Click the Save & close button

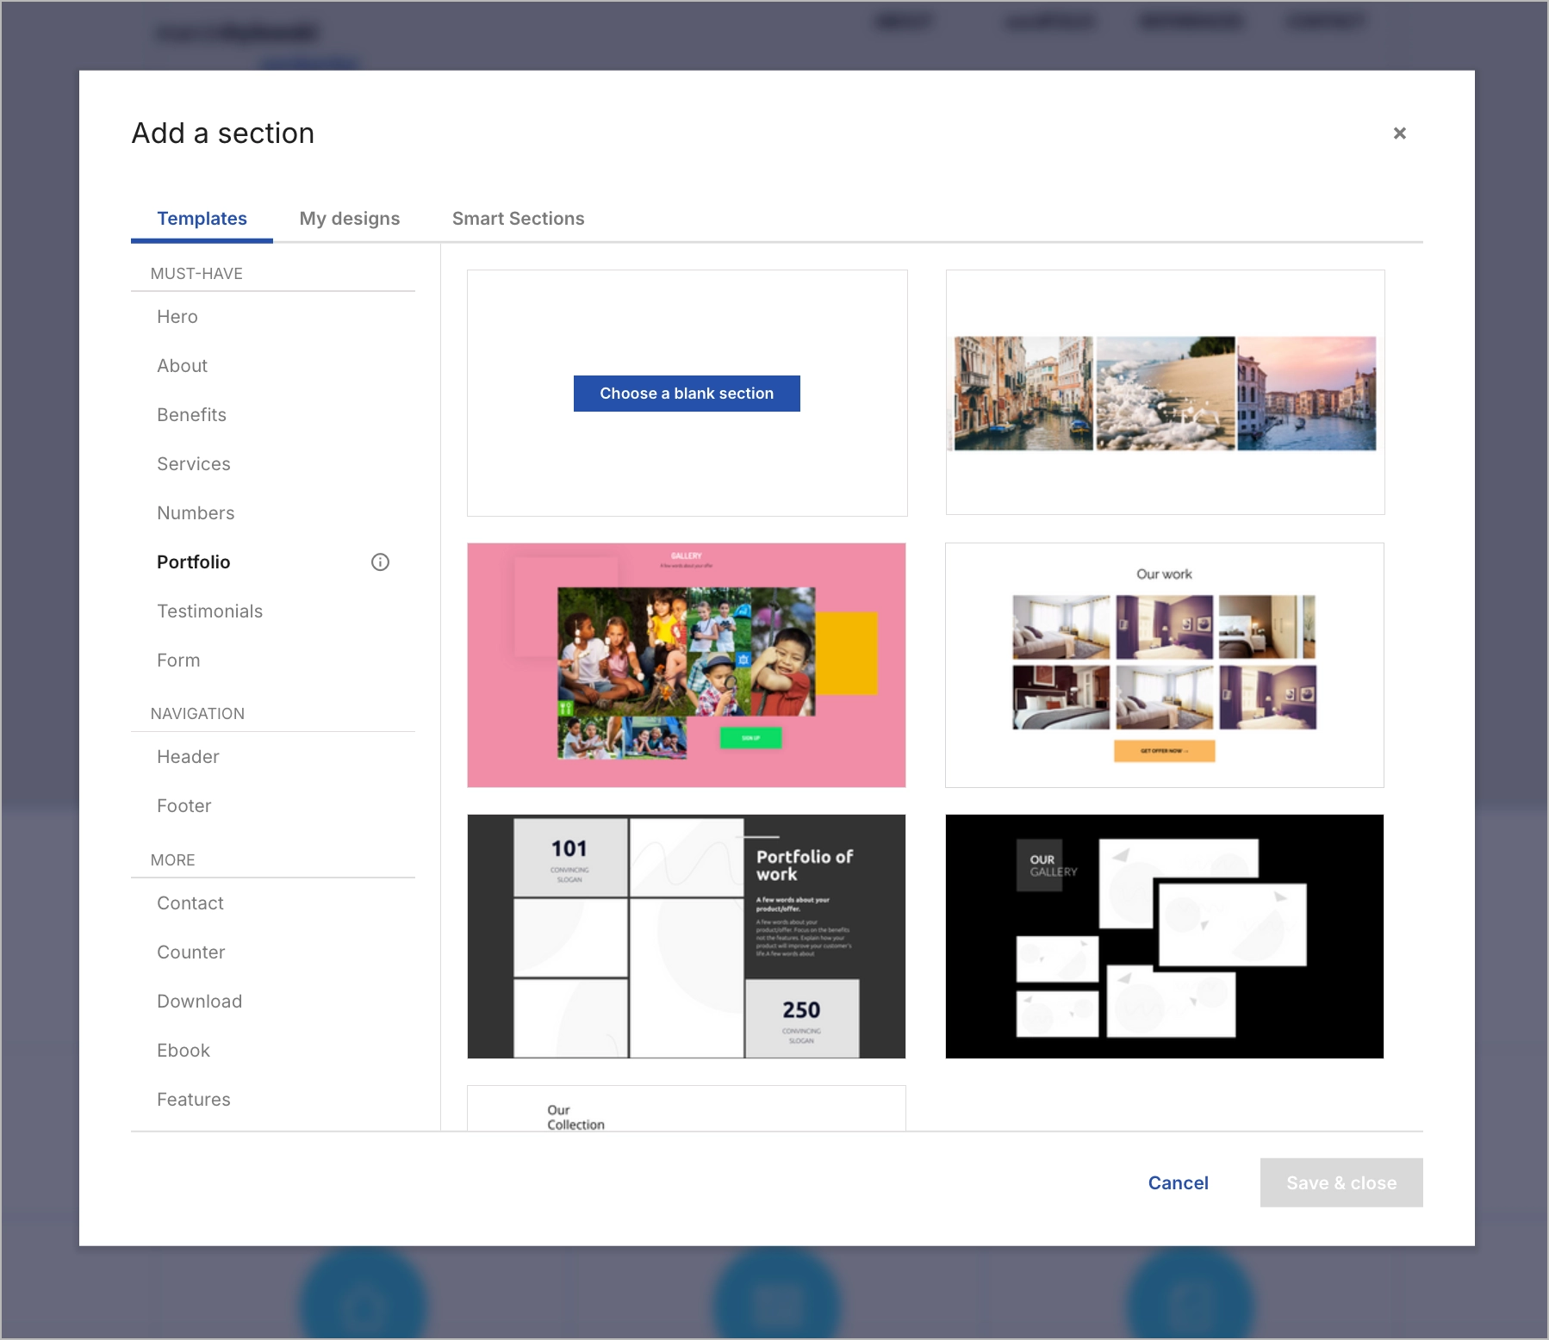pyautogui.click(x=1341, y=1182)
